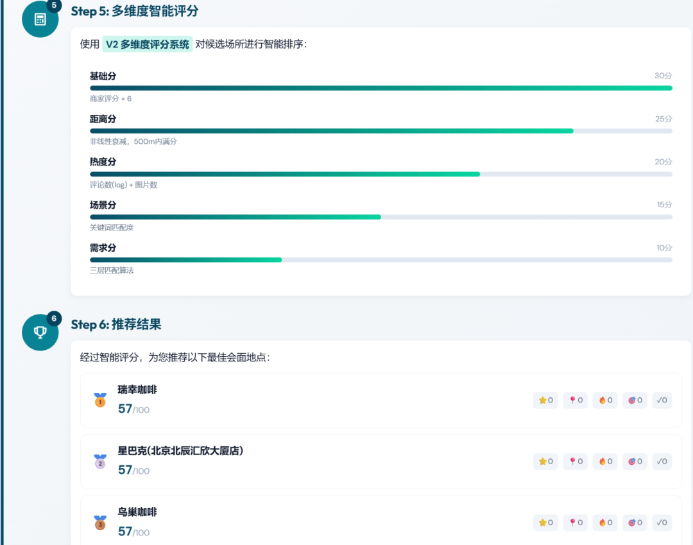Toggle the checkmark counter for 鸟巢咖啡

662,522
